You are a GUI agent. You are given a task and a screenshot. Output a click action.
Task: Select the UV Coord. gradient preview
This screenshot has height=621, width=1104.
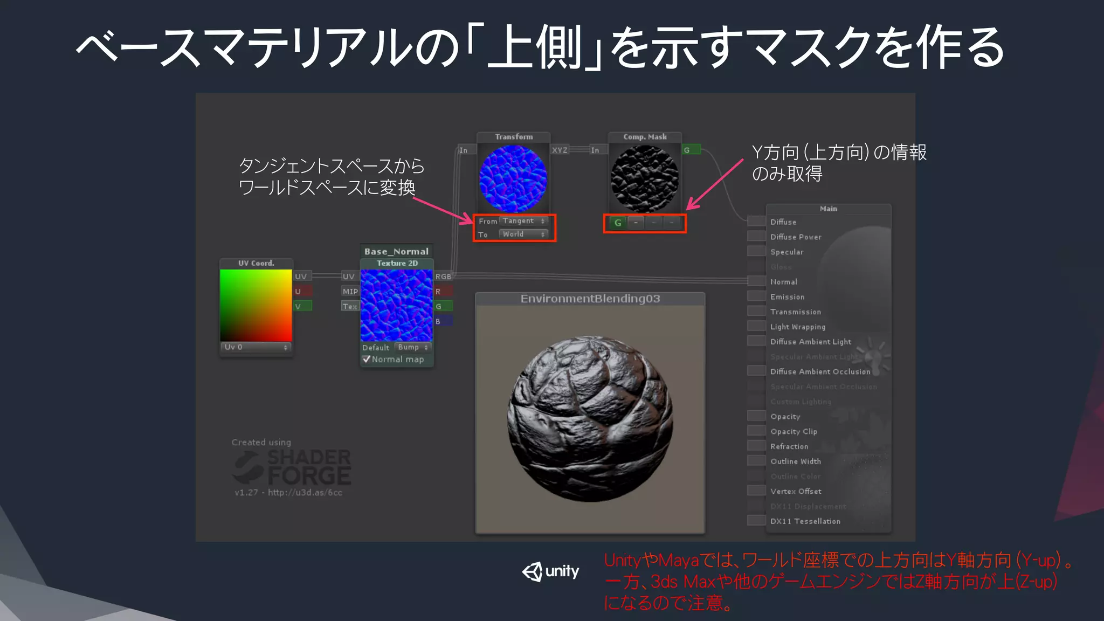point(256,305)
